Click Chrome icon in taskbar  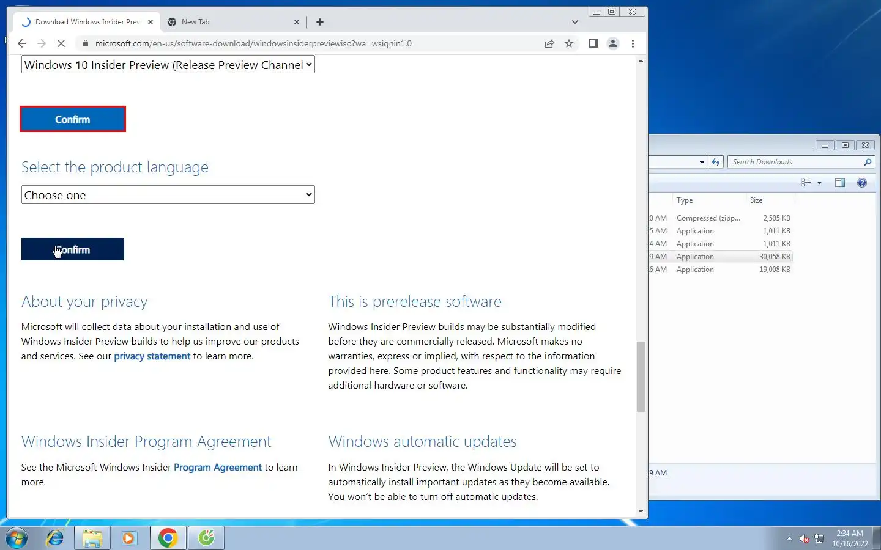[x=168, y=538]
